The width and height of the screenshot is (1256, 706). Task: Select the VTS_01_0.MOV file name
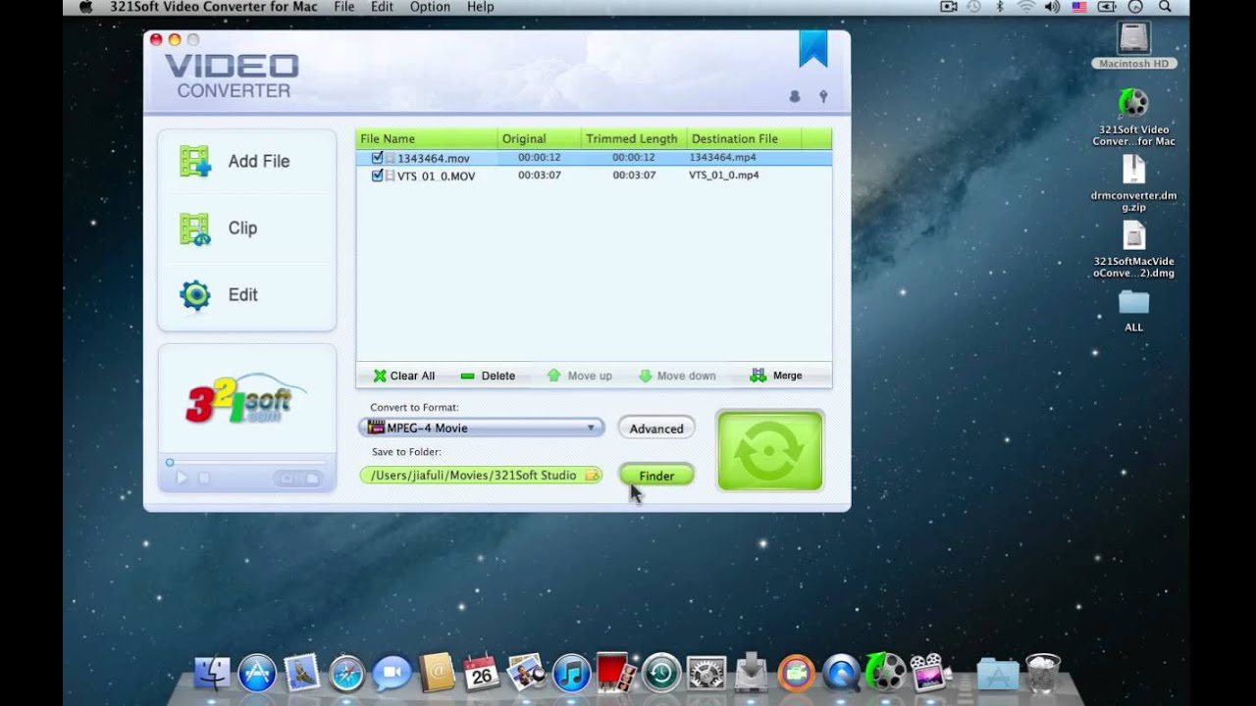click(436, 176)
